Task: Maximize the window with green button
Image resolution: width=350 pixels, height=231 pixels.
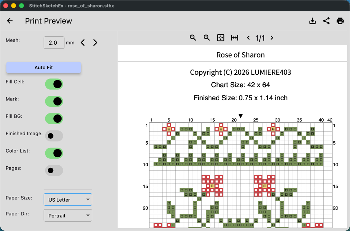Action: [22, 6]
